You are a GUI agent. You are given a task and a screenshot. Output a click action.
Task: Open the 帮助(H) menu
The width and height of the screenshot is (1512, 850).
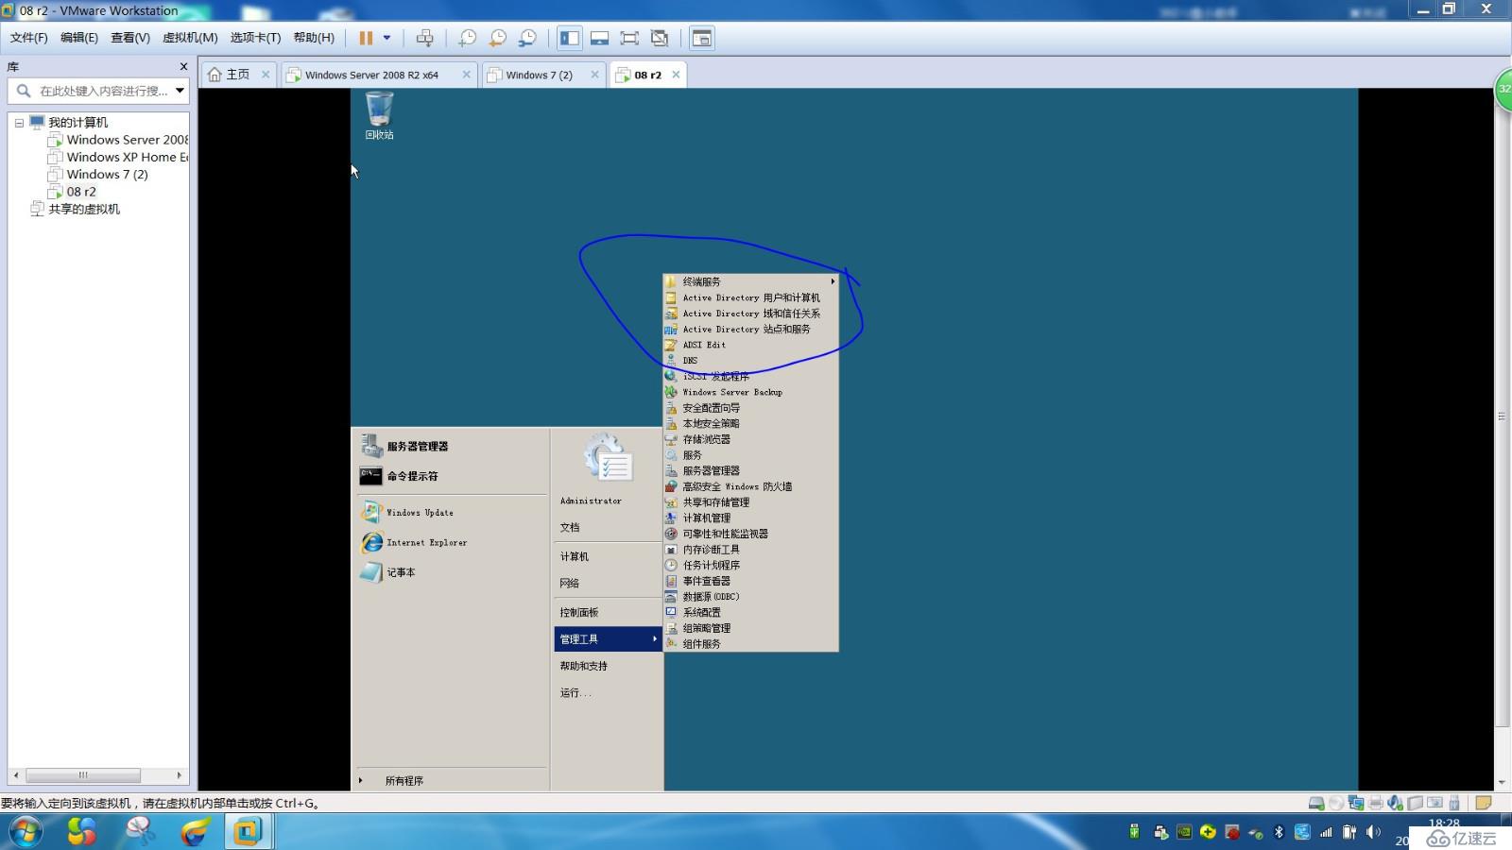point(314,38)
